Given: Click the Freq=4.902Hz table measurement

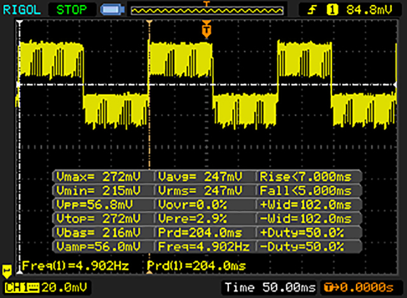Looking at the screenshot, I should [203, 246].
